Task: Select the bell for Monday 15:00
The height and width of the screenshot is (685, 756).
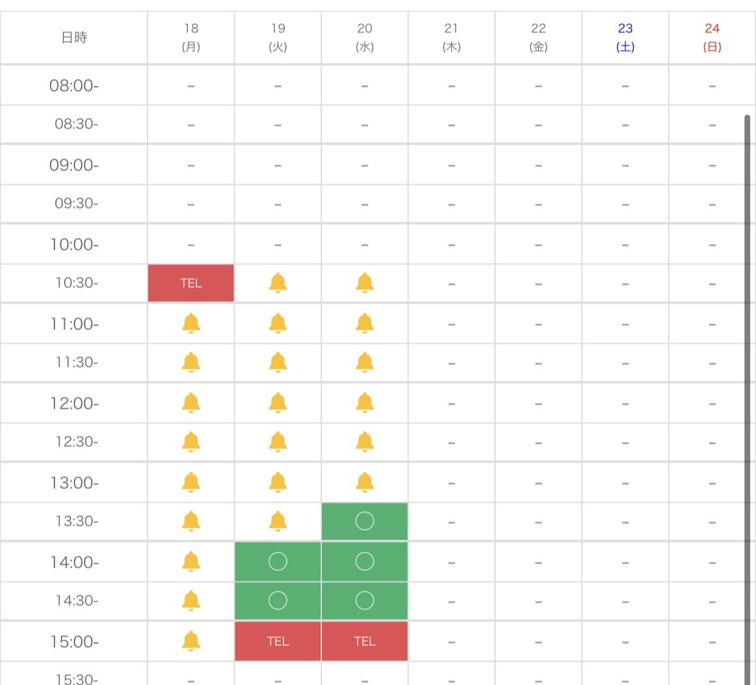Action: point(191,641)
